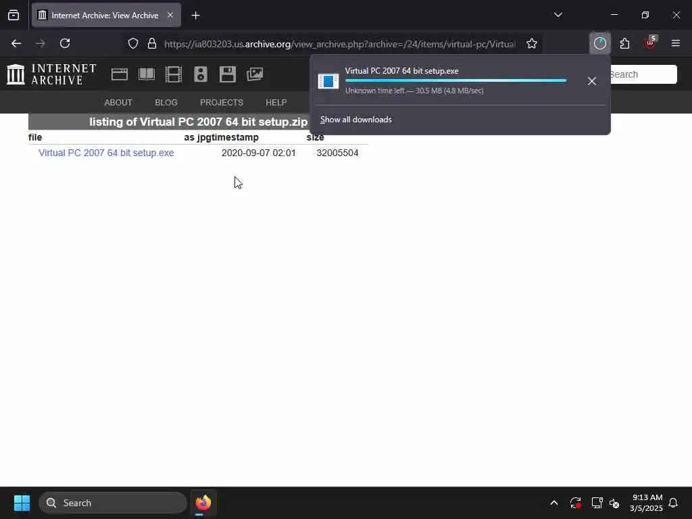Focus the archive.org URL address bar
Image resolution: width=692 pixels, height=519 pixels.
pos(339,44)
